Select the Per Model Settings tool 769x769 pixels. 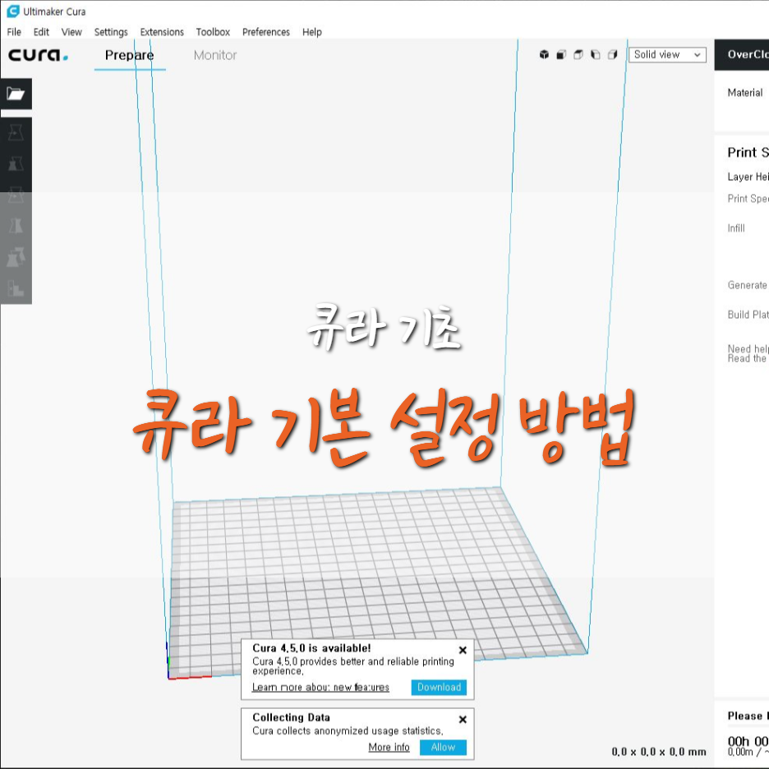(16, 257)
